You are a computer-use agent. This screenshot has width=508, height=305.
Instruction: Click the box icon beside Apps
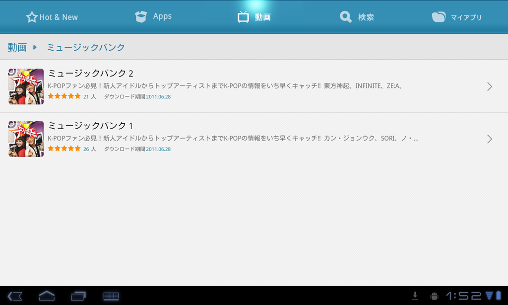(141, 16)
